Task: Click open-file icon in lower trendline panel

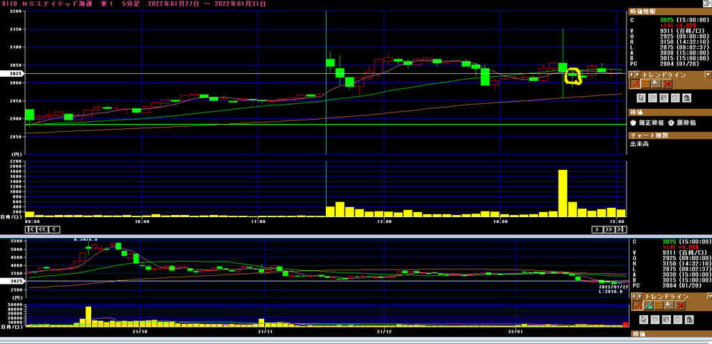Action: click(655, 320)
